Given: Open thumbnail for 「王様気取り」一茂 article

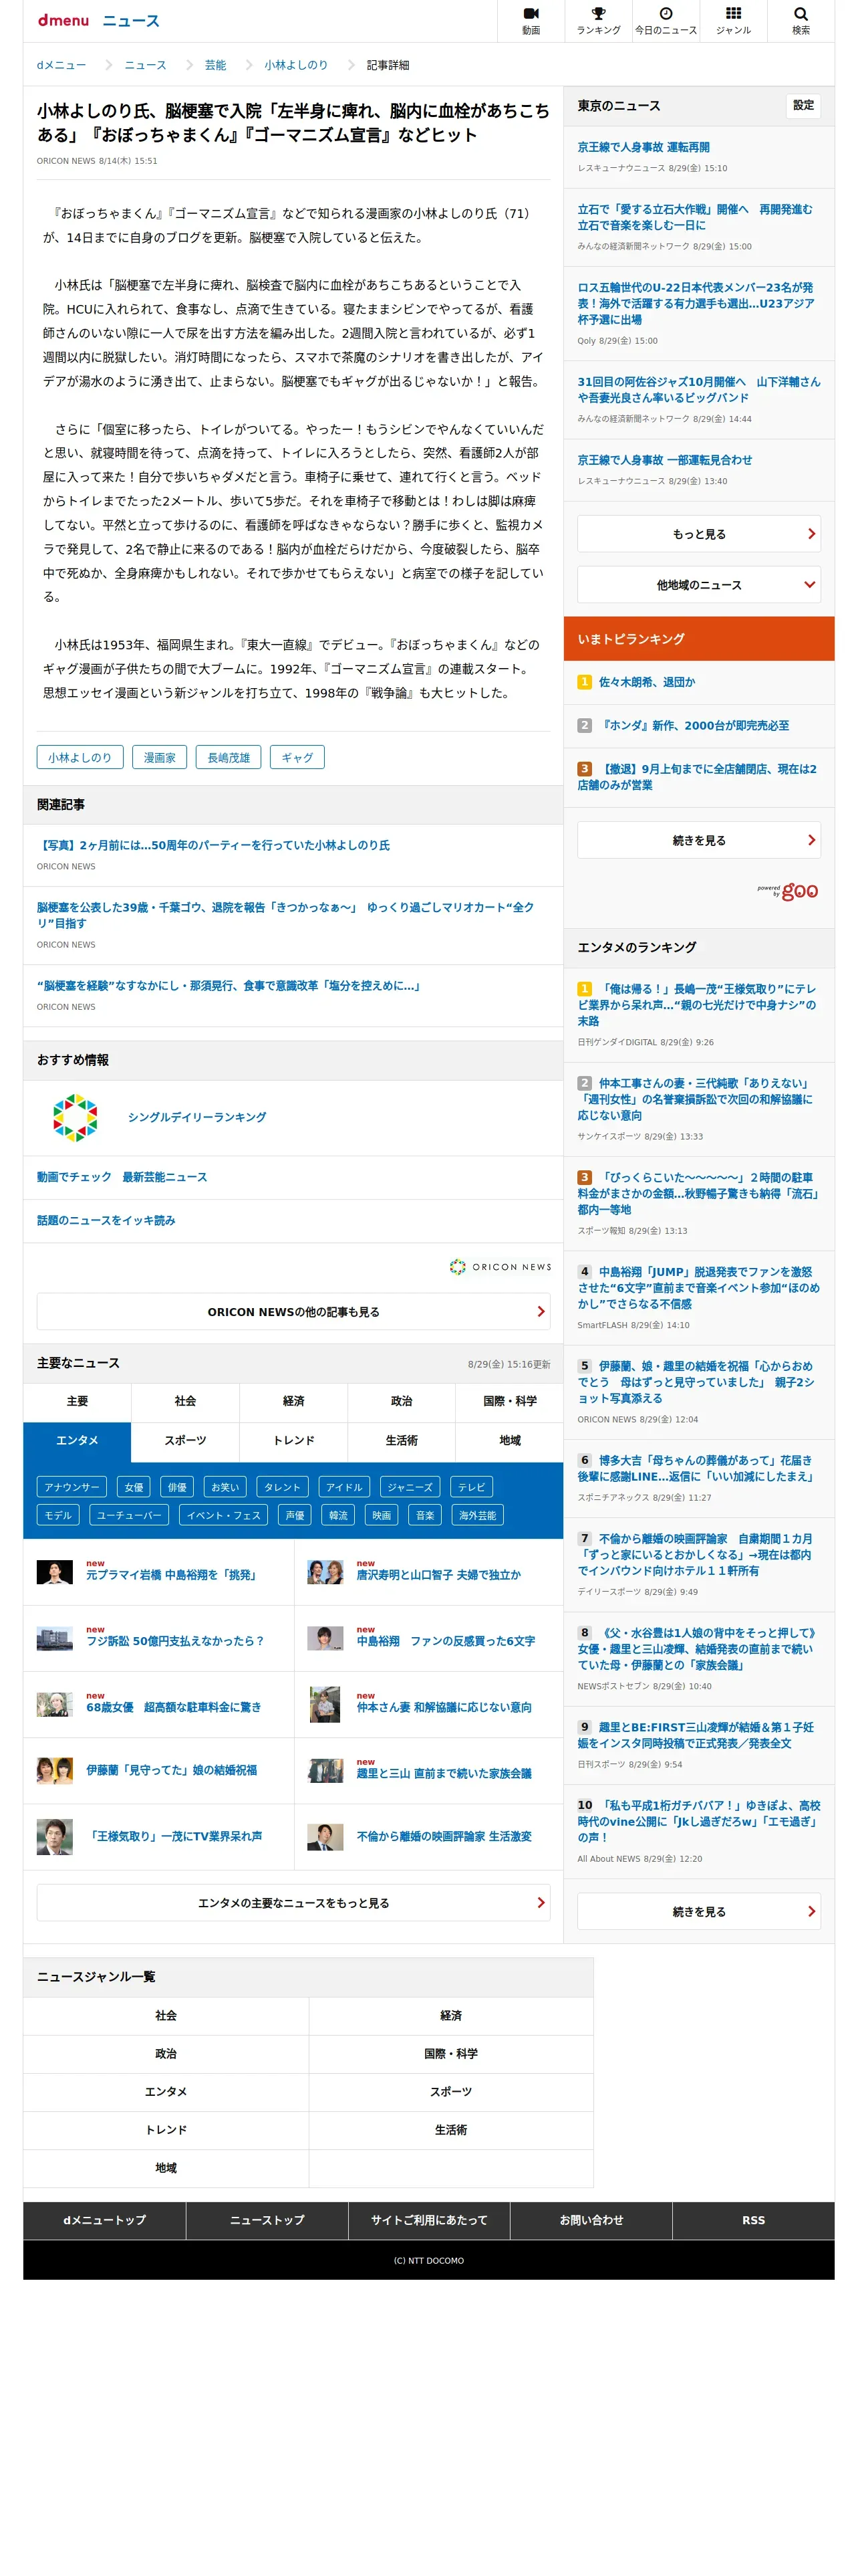Looking at the screenshot, I should (55, 1836).
